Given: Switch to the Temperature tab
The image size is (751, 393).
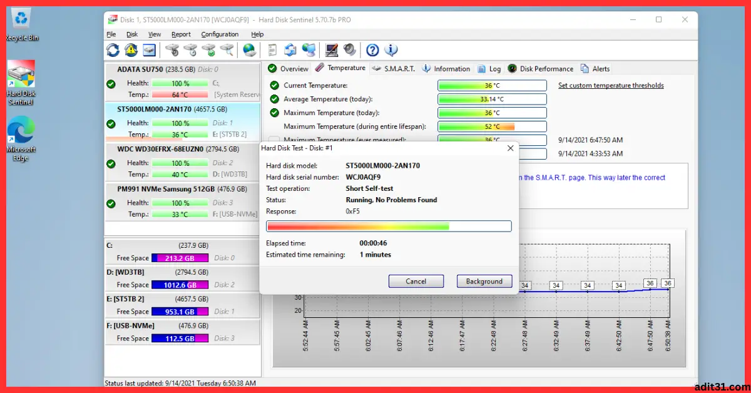Looking at the screenshot, I should (x=340, y=68).
